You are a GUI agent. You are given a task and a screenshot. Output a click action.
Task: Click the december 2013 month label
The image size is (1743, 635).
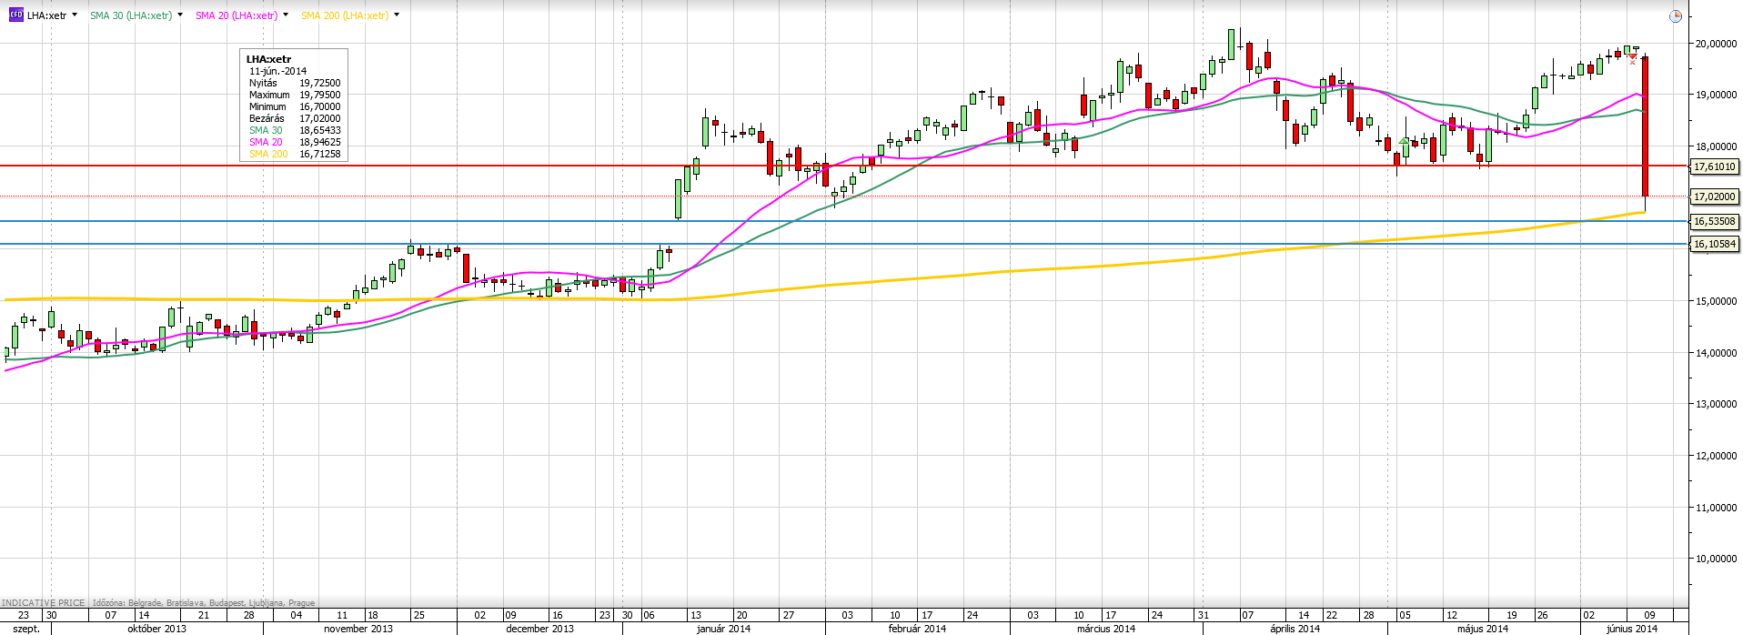(x=539, y=629)
